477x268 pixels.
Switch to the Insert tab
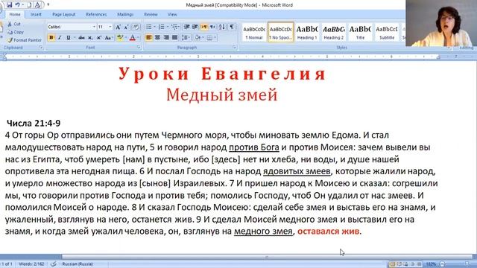36,14
